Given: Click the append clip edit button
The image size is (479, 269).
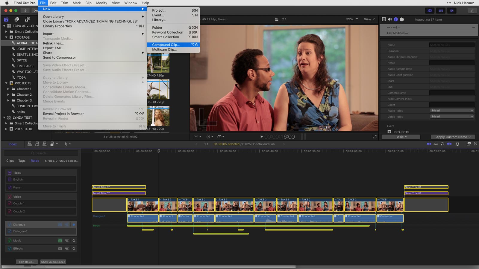Looking at the screenshot, I should pyautogui.click(x=45, y=144).
